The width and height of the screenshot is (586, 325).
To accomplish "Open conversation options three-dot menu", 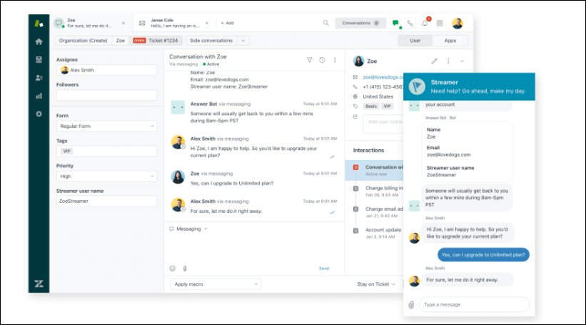I will point(335,60).
